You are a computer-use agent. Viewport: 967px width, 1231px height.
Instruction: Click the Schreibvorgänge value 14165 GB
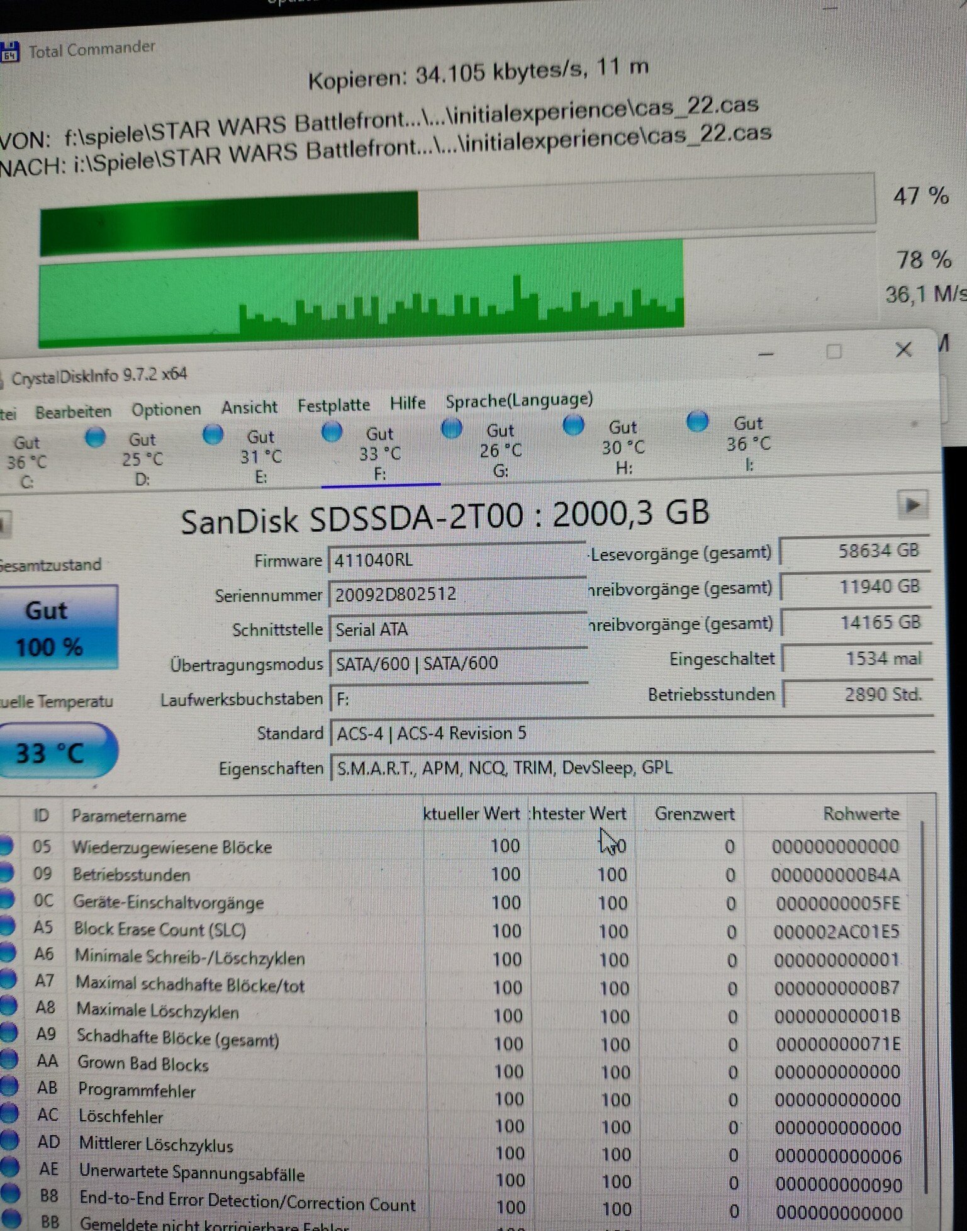[x=856, y=623]
